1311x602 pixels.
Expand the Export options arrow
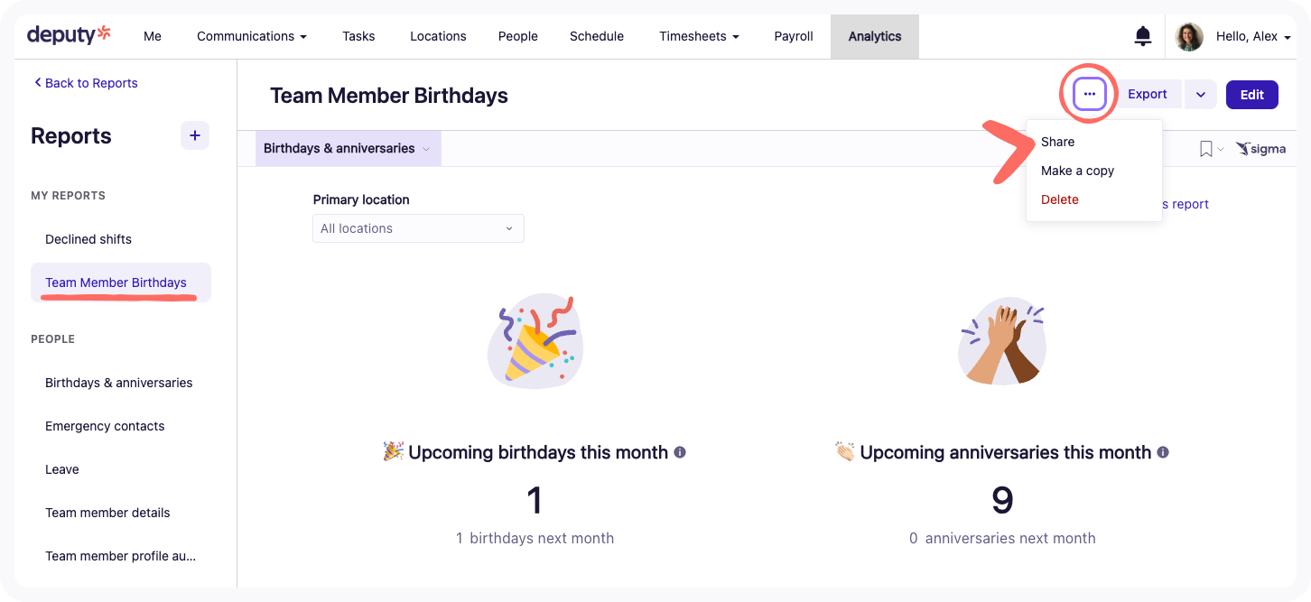click(x=1201, y=94)
